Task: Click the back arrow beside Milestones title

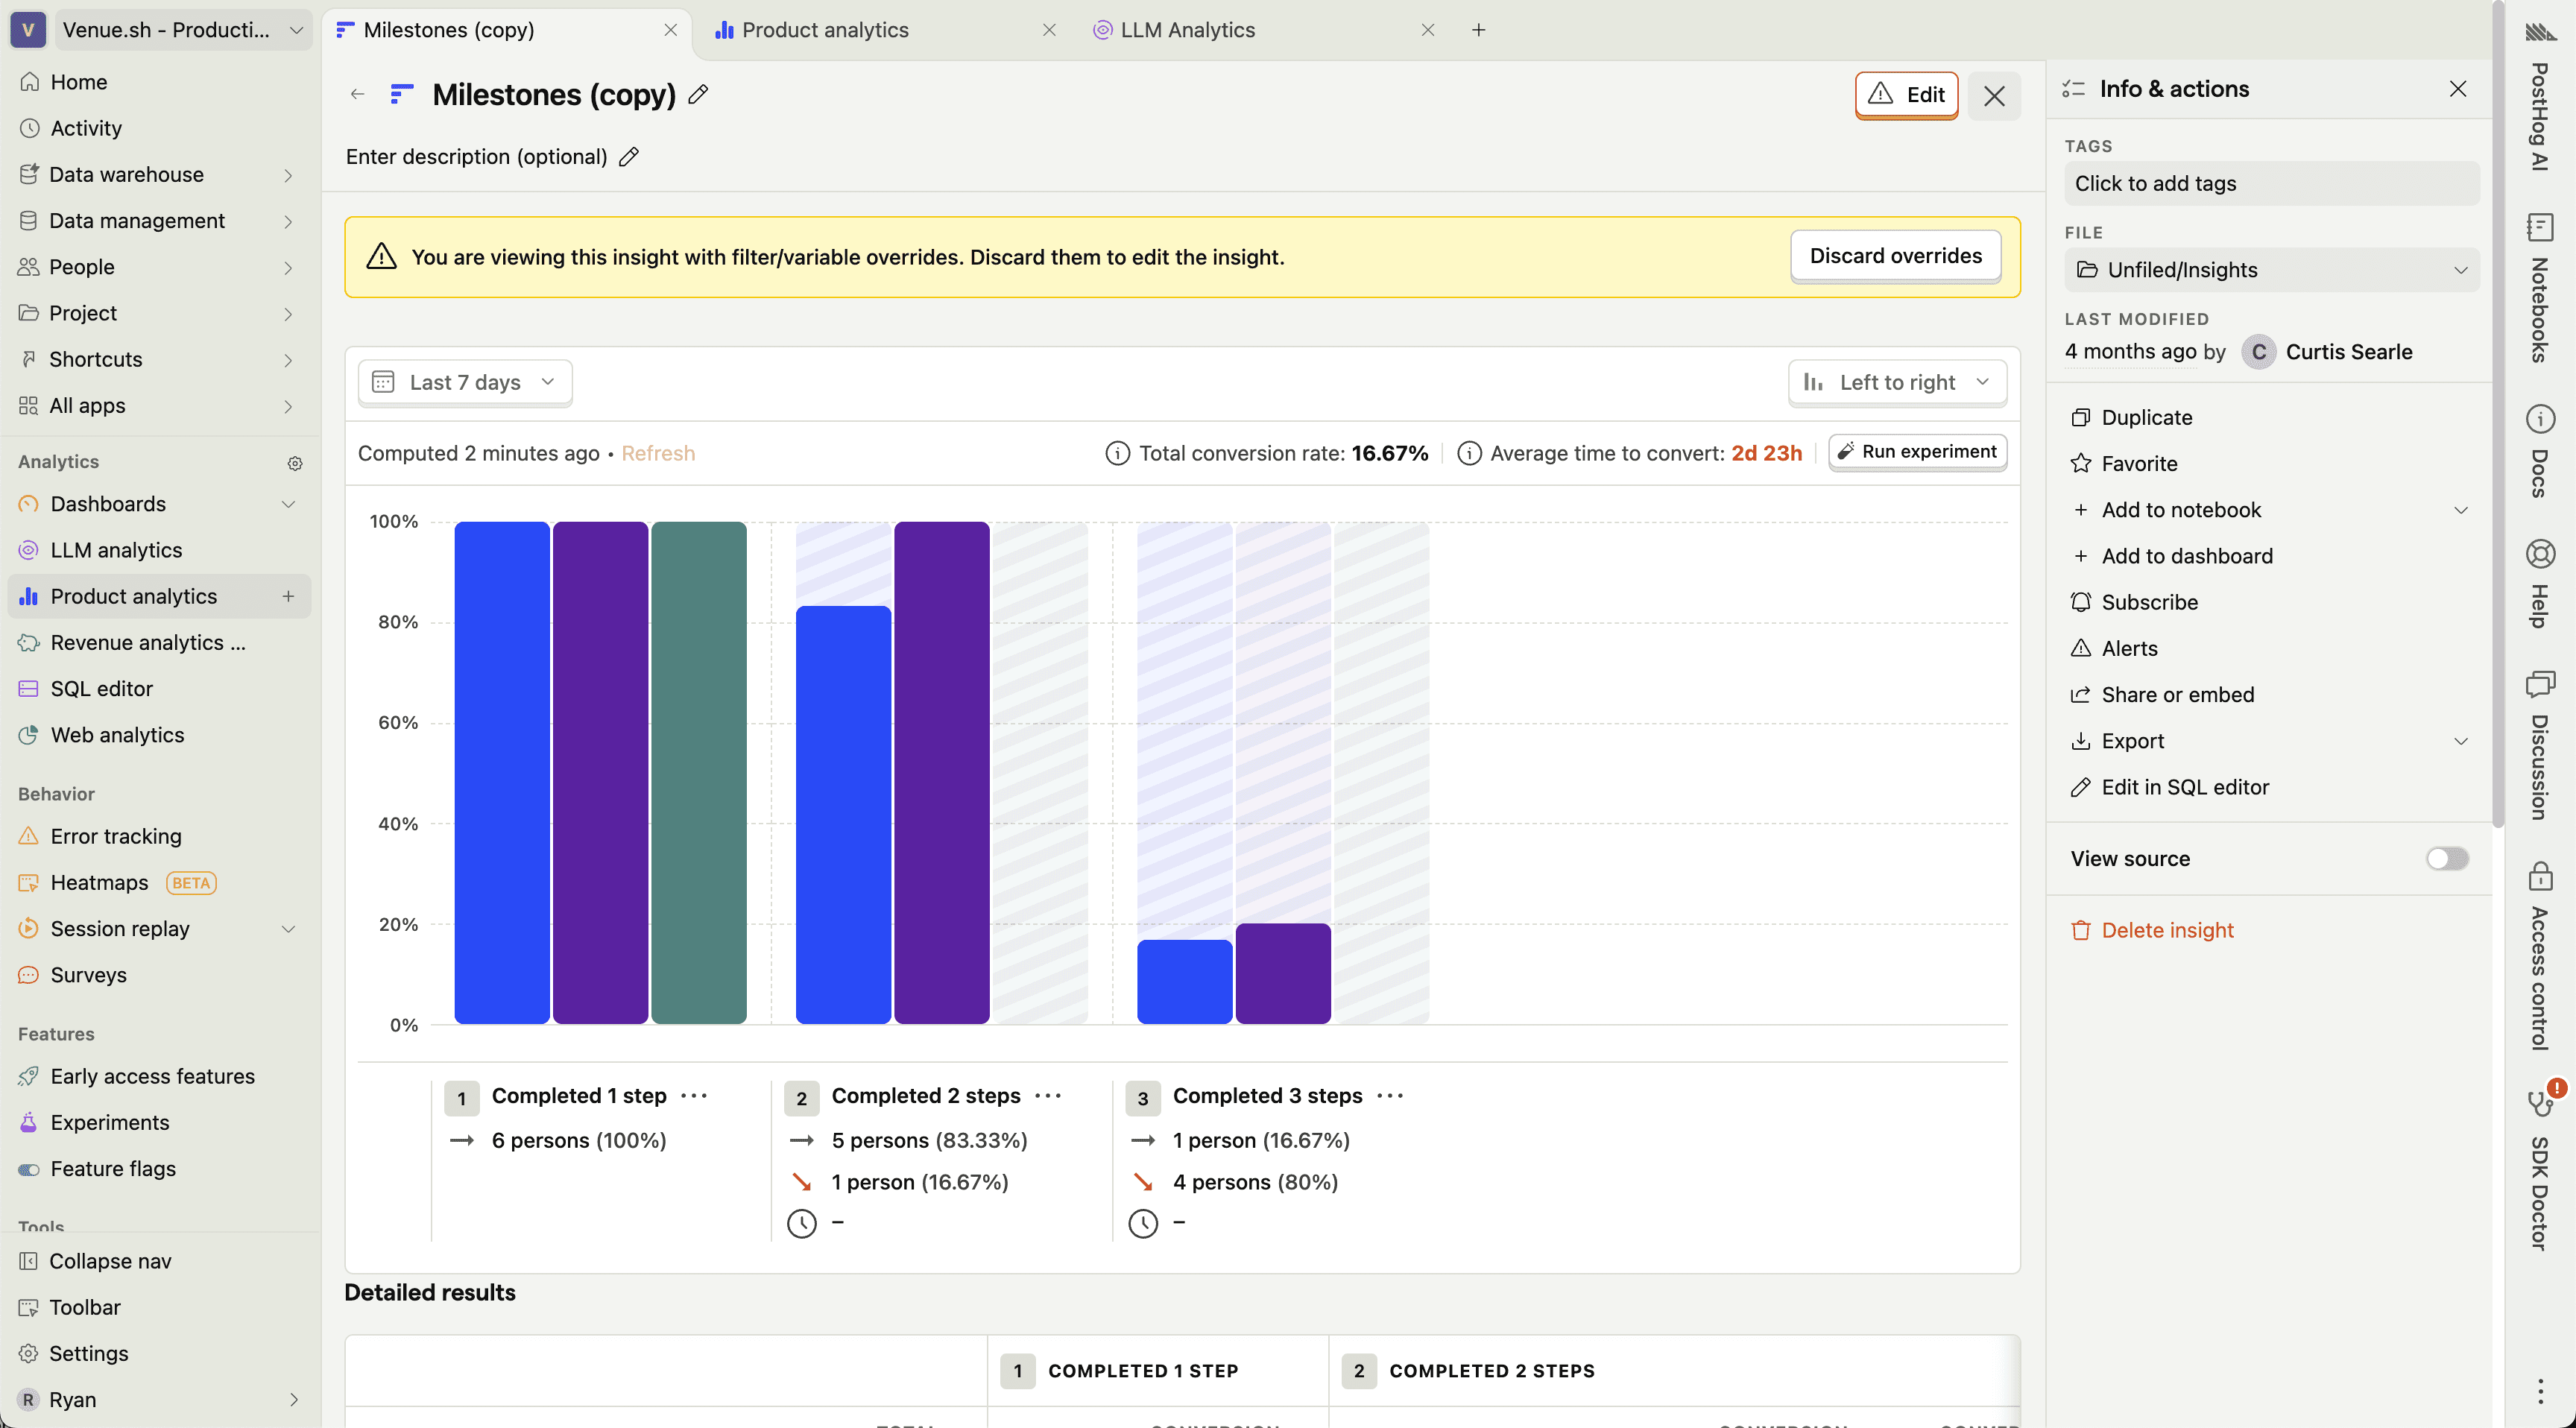Action: tap(357, 94)
